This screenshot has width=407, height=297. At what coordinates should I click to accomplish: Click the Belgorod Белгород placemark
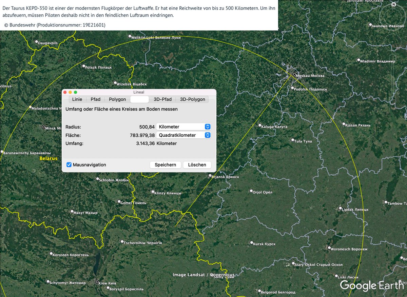pos(259,291)
